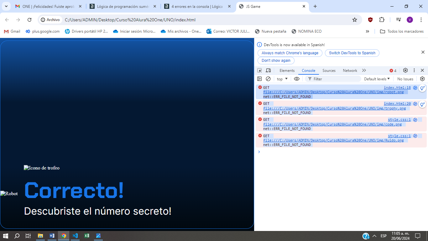Click the address bar file URL
Screen dimensions: 428x241
click(x=130, y=20)
